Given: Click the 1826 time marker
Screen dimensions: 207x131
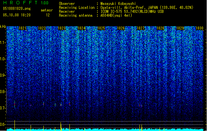Looking at the screenshot, I should [x=121, y=28].
